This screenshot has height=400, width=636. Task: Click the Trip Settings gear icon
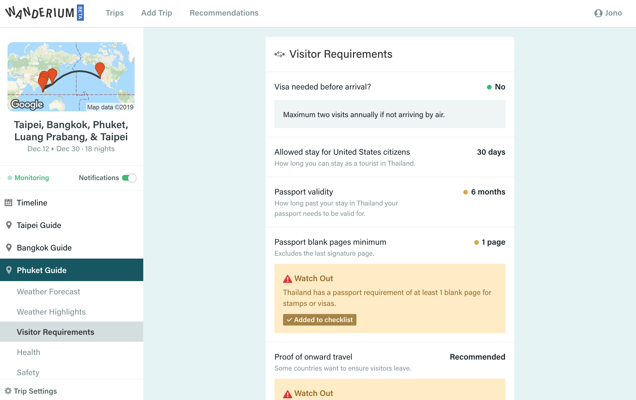click(x=8, y=391)
